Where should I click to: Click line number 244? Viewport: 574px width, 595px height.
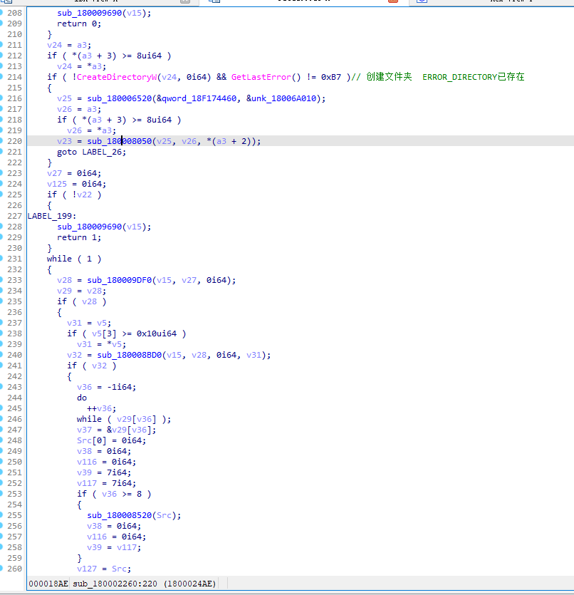point(14,398)
